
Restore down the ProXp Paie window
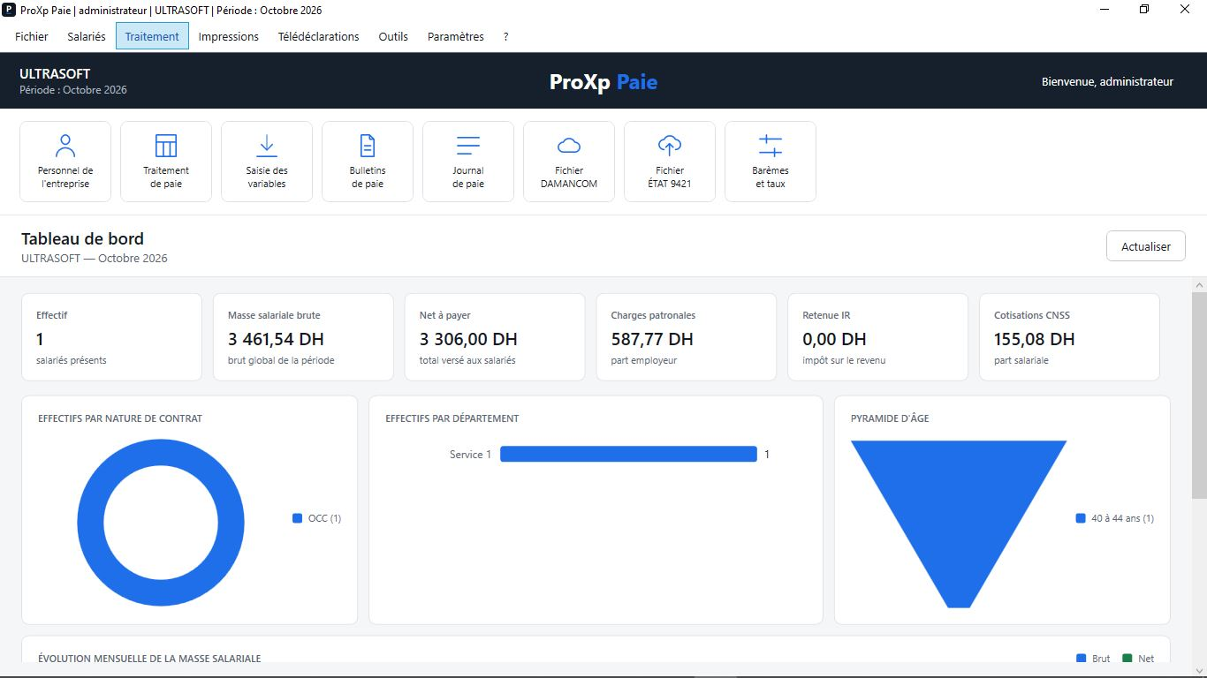point(1145,10)
